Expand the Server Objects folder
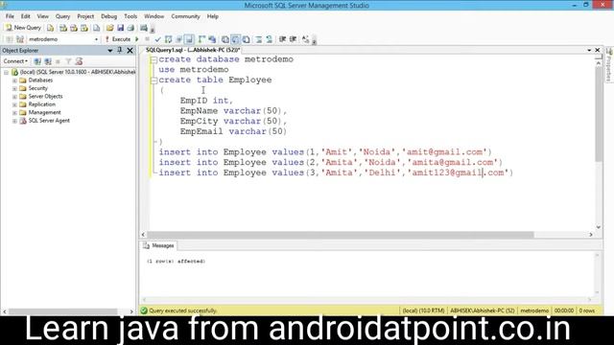This screenshot has height=345, width=614. [x=14, y=97]
